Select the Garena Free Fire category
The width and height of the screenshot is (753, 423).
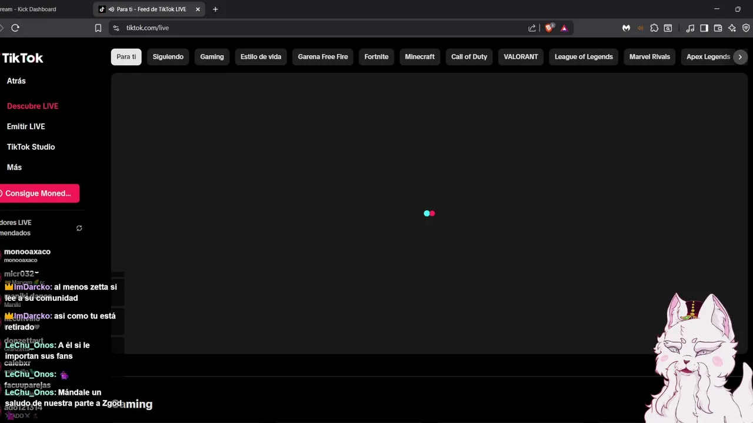click(x=323, y=56)
